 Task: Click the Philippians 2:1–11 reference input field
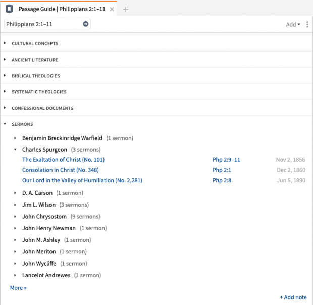[x=42, y=24]
